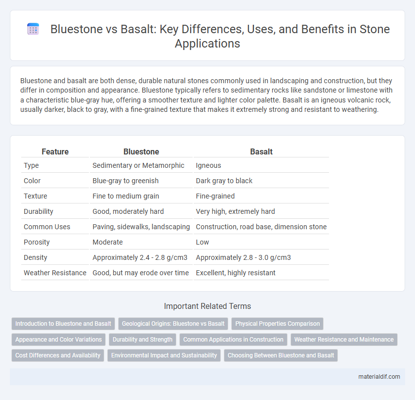Open 'Appearance and Color Variations' tag

pyautogui.click(x=58, y=340)
